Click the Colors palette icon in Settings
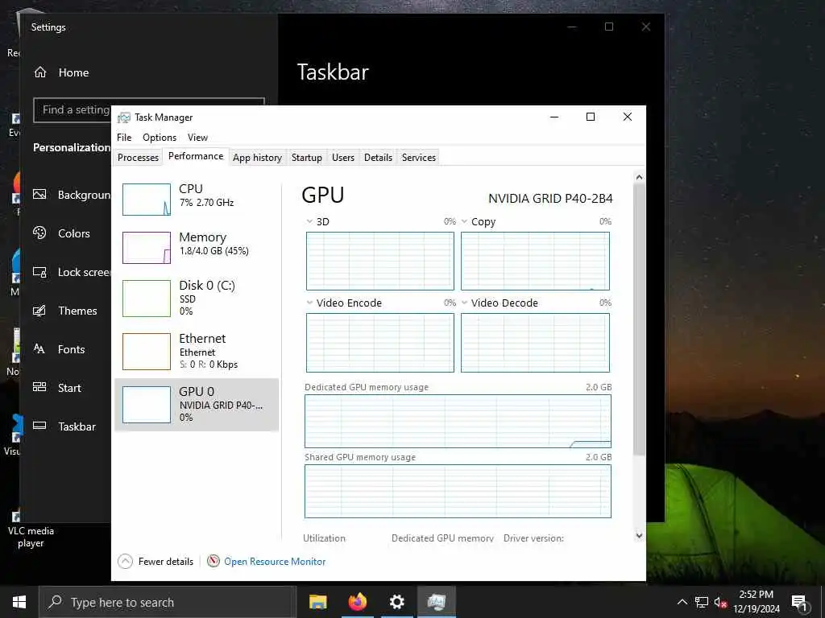825x618 pixels. (x=39, y=233)
